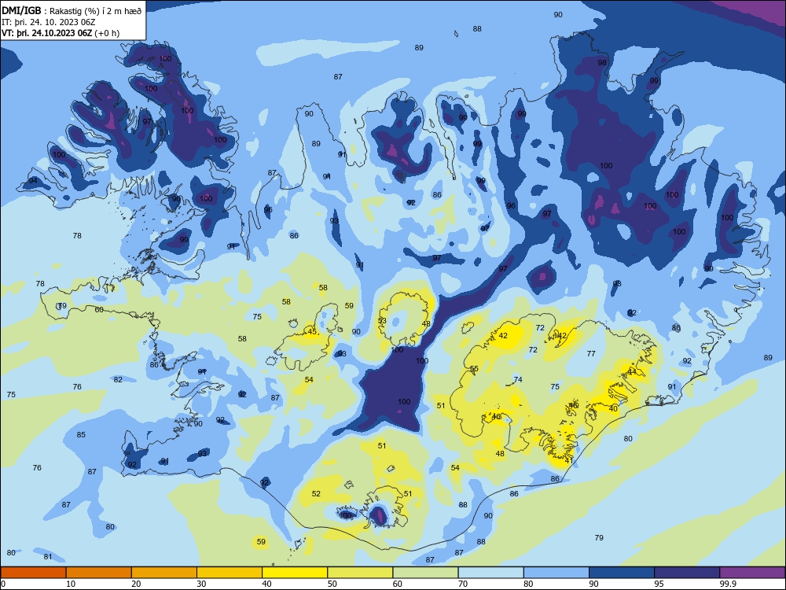Click the dark orange 0–10 legend swatch
The width and height of the screenshot is (786, 590).
(x=33, y=573)
